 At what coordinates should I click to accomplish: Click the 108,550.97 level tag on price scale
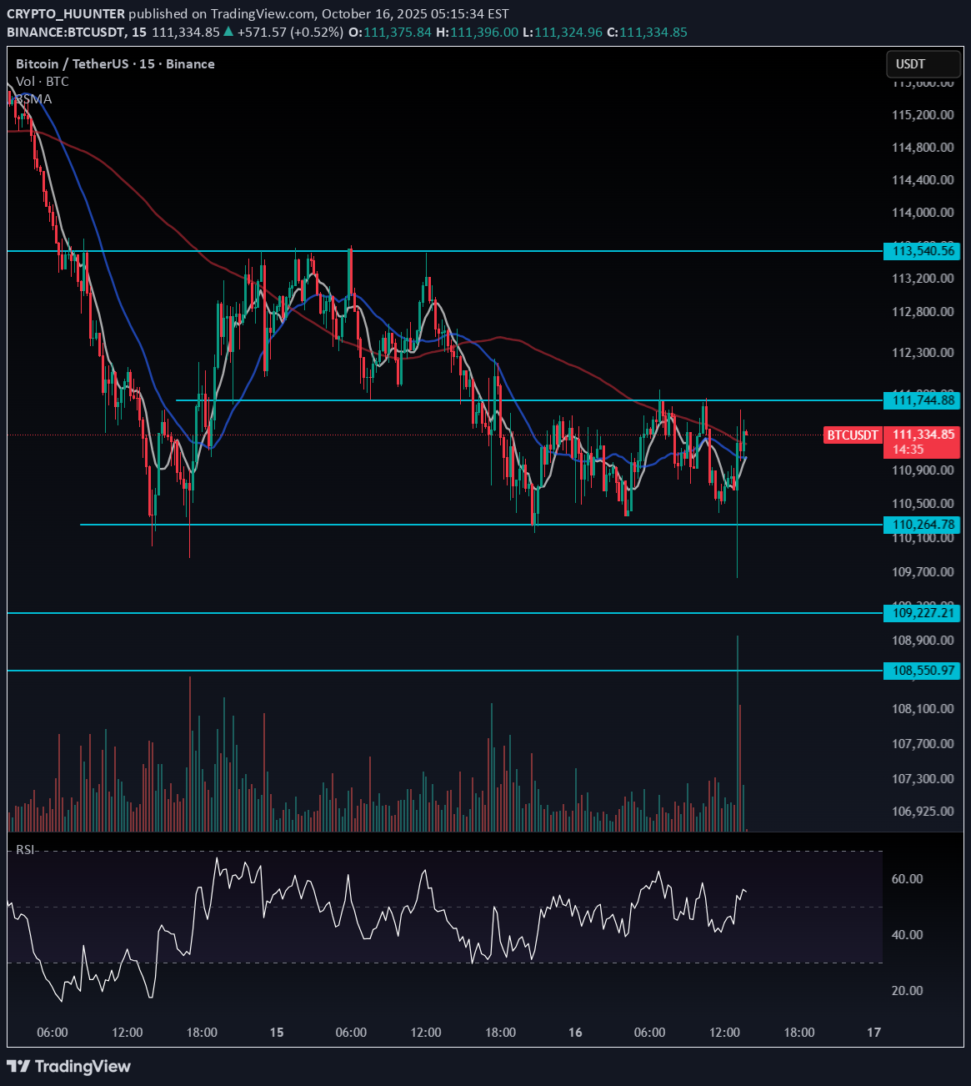click(x=920, y=671)
